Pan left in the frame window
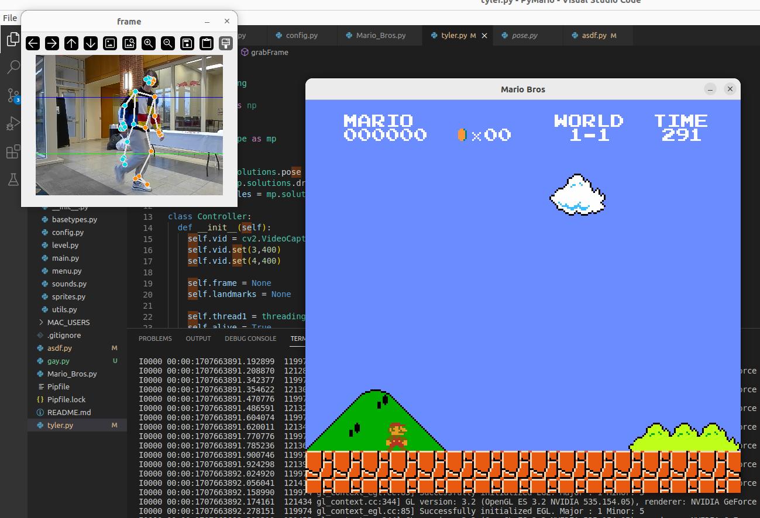Screen dimensions: 760x518 tap(33, 43)
